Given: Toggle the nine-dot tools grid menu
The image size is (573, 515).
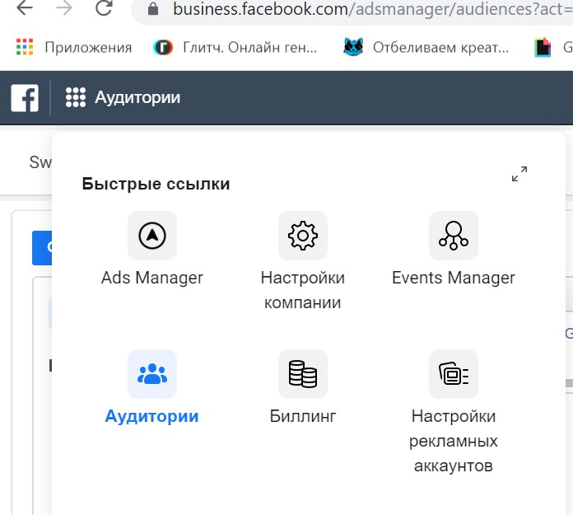Looking at the screenshot, I should tap(76, 97).
